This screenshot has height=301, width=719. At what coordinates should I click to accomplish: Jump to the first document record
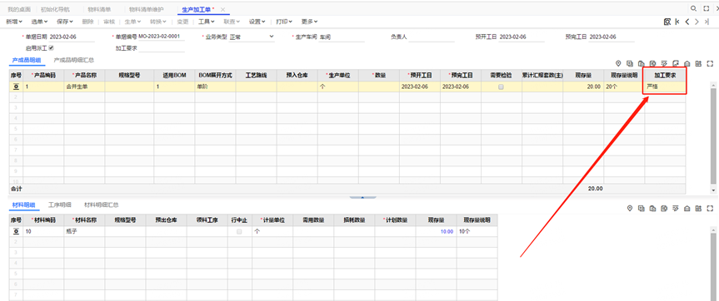coord(677,22)
